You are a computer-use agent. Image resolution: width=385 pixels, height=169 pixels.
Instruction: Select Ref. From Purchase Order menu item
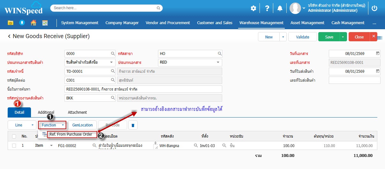pos(71,134)
